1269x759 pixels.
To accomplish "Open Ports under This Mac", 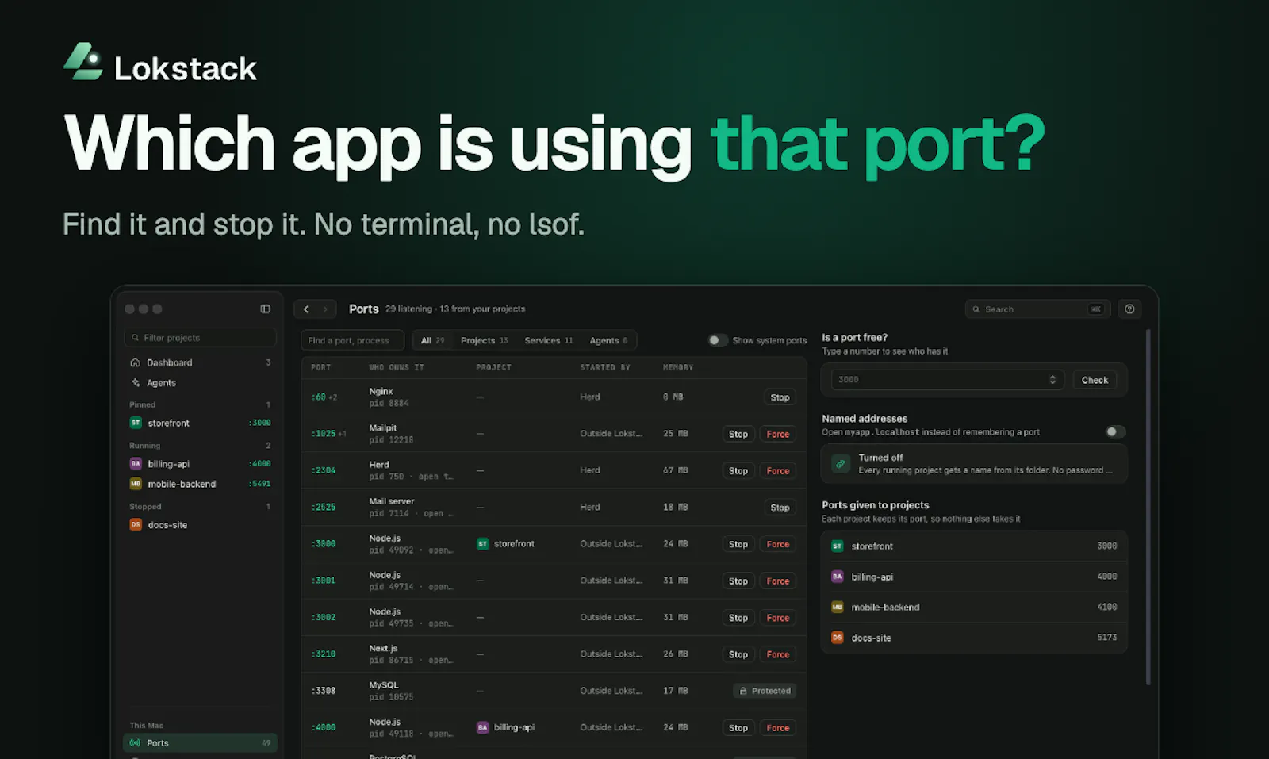I will tap(201, 743).
